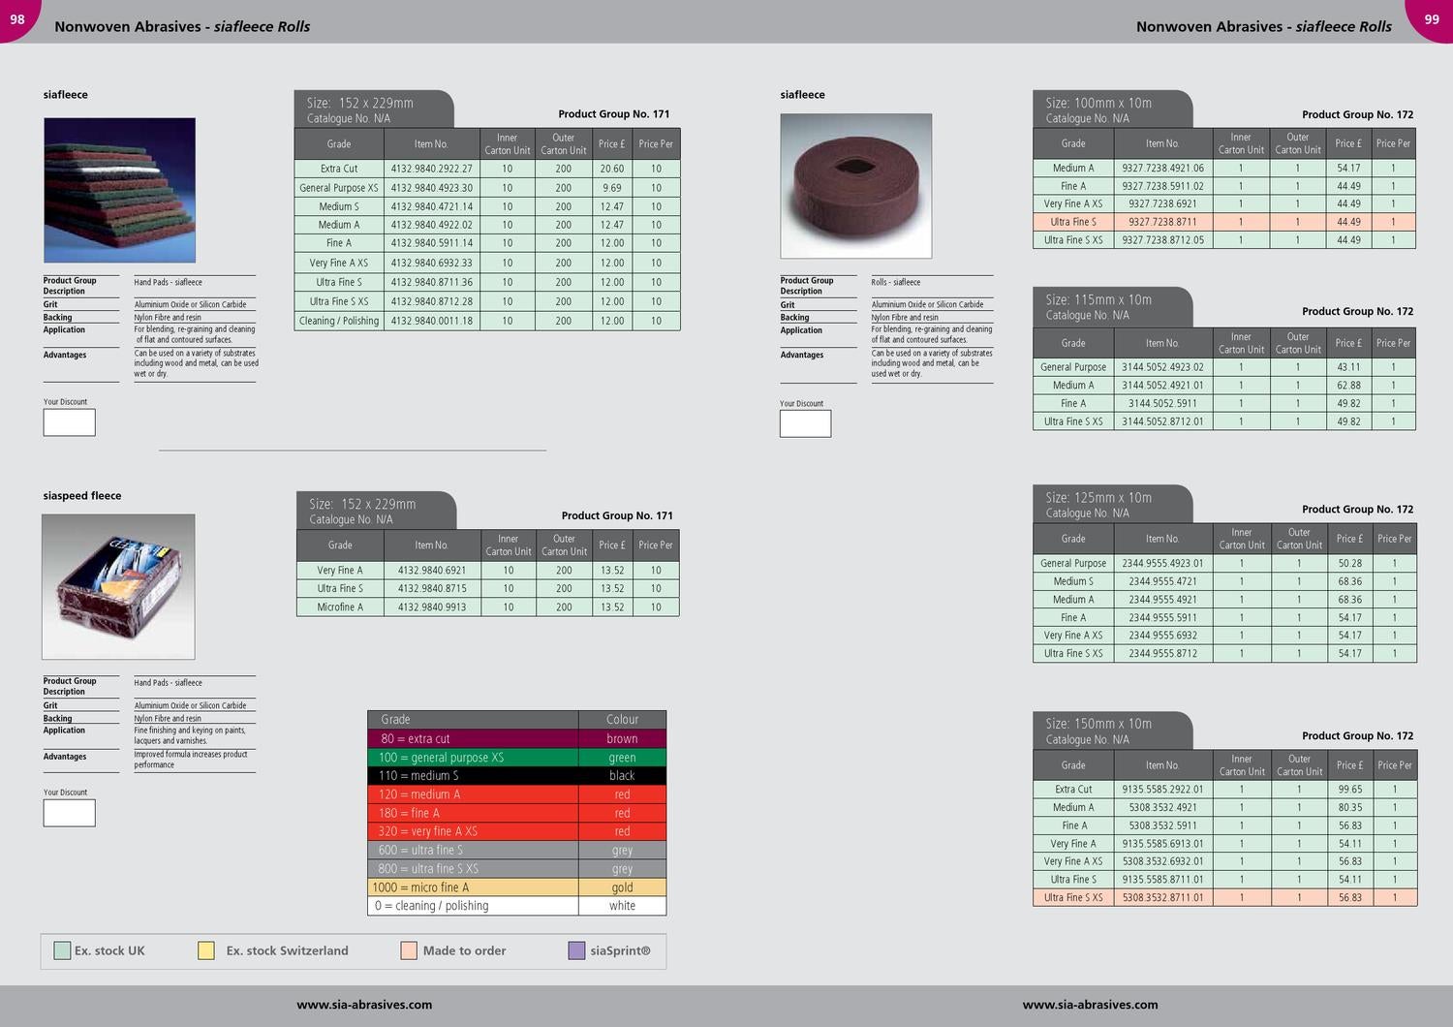The image size is (1453, 1027).
Task: Select '600 = ultra fine S' grey row
Action: [x=517, y=850]
